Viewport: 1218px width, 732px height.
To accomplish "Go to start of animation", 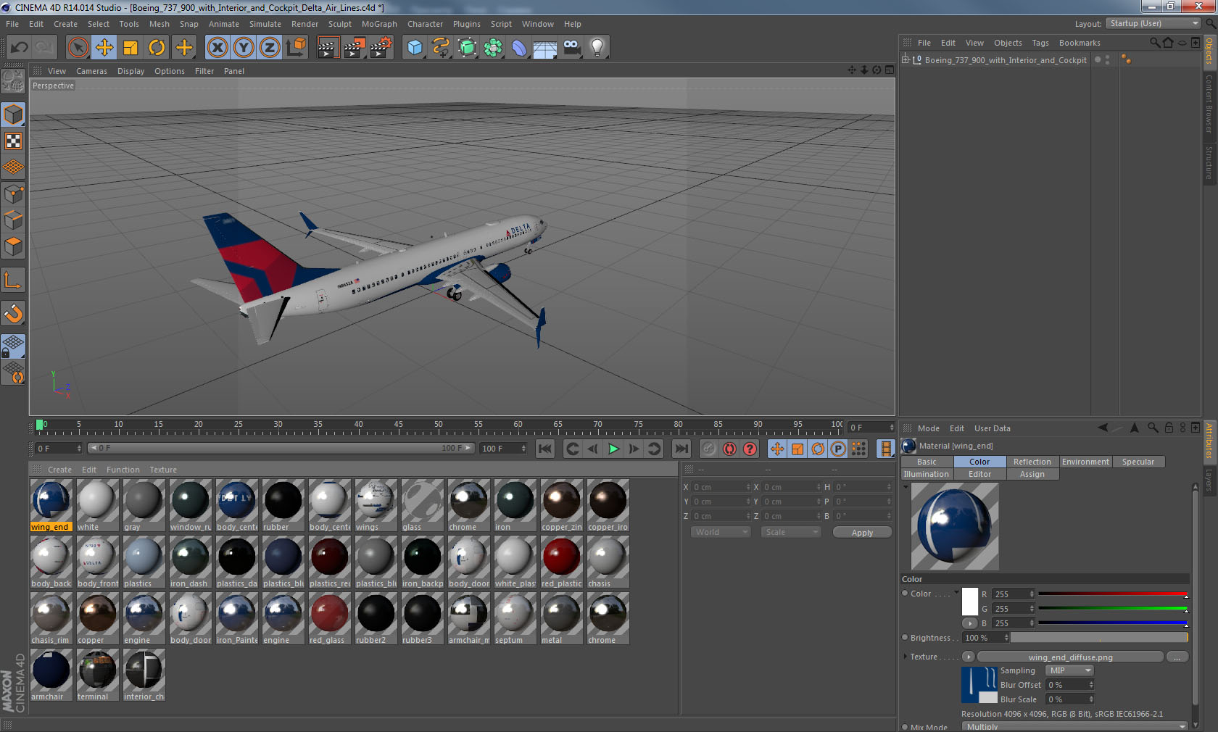I will click(545, 449).
